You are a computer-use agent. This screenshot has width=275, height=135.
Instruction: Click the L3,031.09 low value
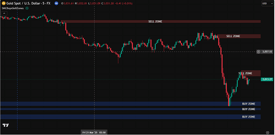[x=94, y=3]
